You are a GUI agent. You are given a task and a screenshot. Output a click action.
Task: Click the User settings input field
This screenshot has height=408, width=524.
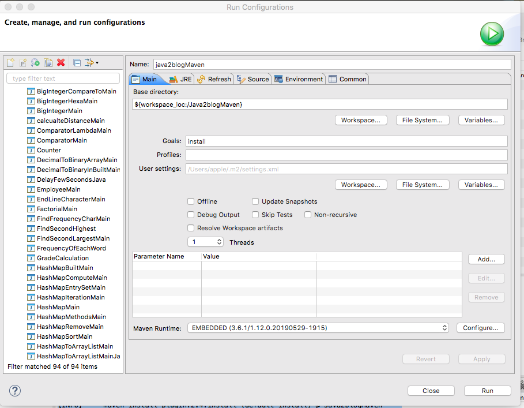346,169
